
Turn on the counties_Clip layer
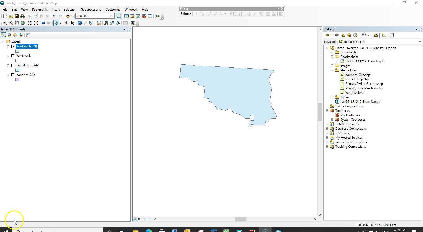(13, 75)
